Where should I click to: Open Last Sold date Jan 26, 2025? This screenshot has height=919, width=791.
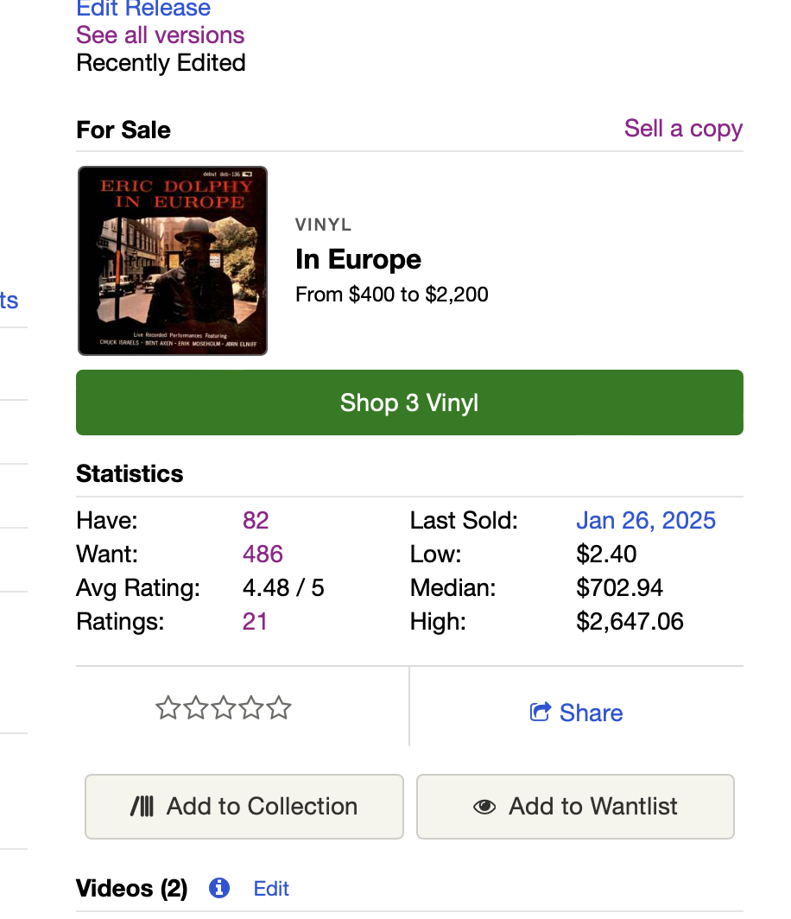[x=645, y=520]
